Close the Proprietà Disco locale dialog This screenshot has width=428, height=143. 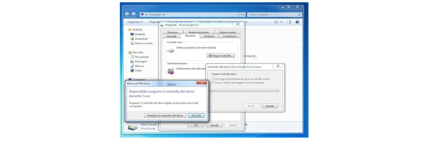(238, 24)
